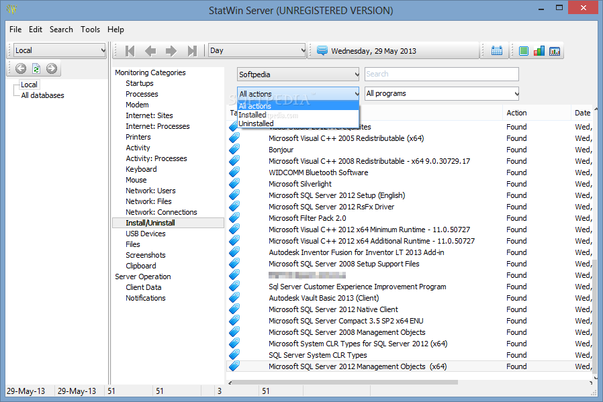603x402 pixels.
Task: Click the comment icon beside the date
Action: point(322,50)
